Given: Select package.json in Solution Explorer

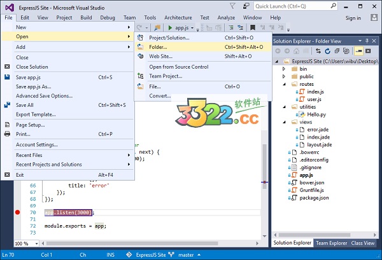Looking at the screenshot, I should point(314,198).
